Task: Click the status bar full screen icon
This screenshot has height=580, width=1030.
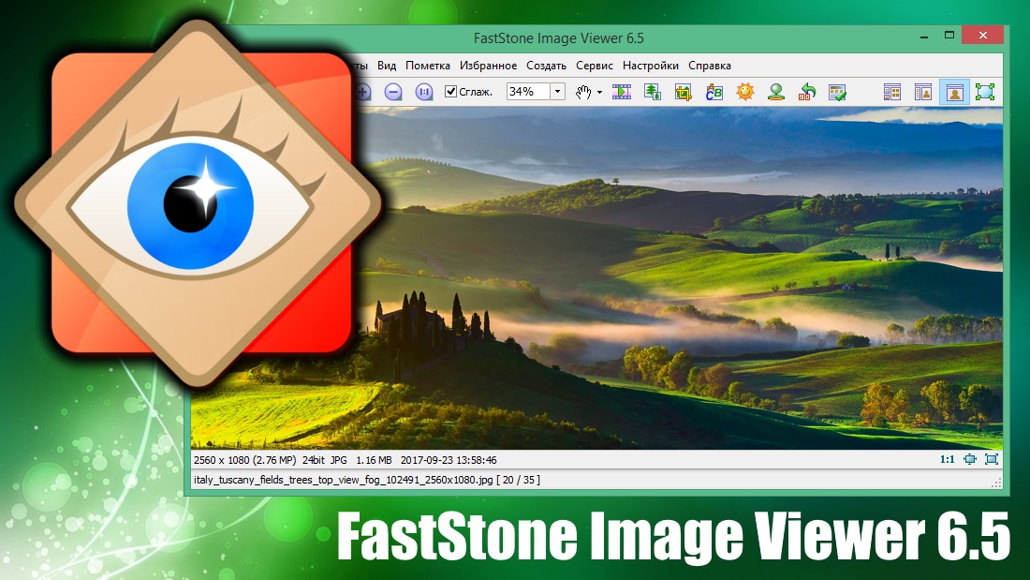Action: point(992,460)
